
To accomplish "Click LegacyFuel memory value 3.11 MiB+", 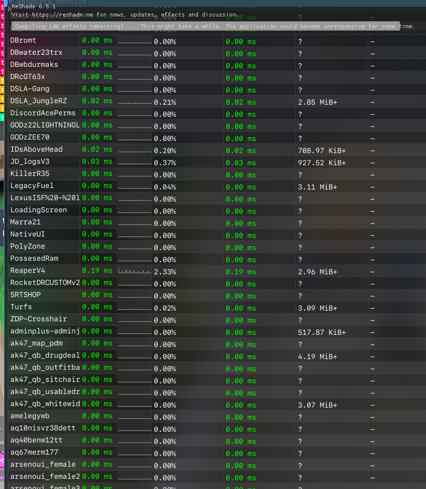I will pyautogui.click(x=317, y=187).
